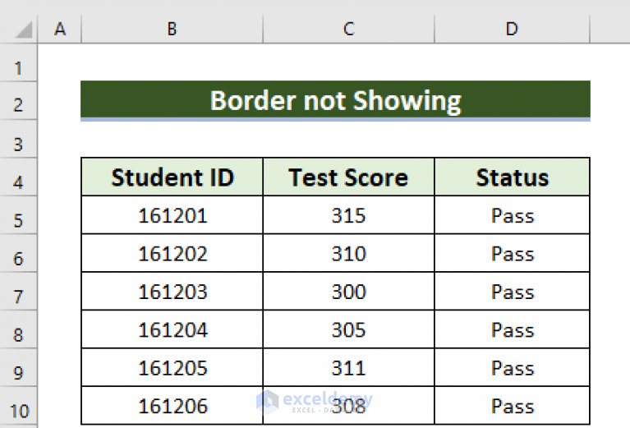
Task: Click the select-all corner triangle
Action: 23,30
